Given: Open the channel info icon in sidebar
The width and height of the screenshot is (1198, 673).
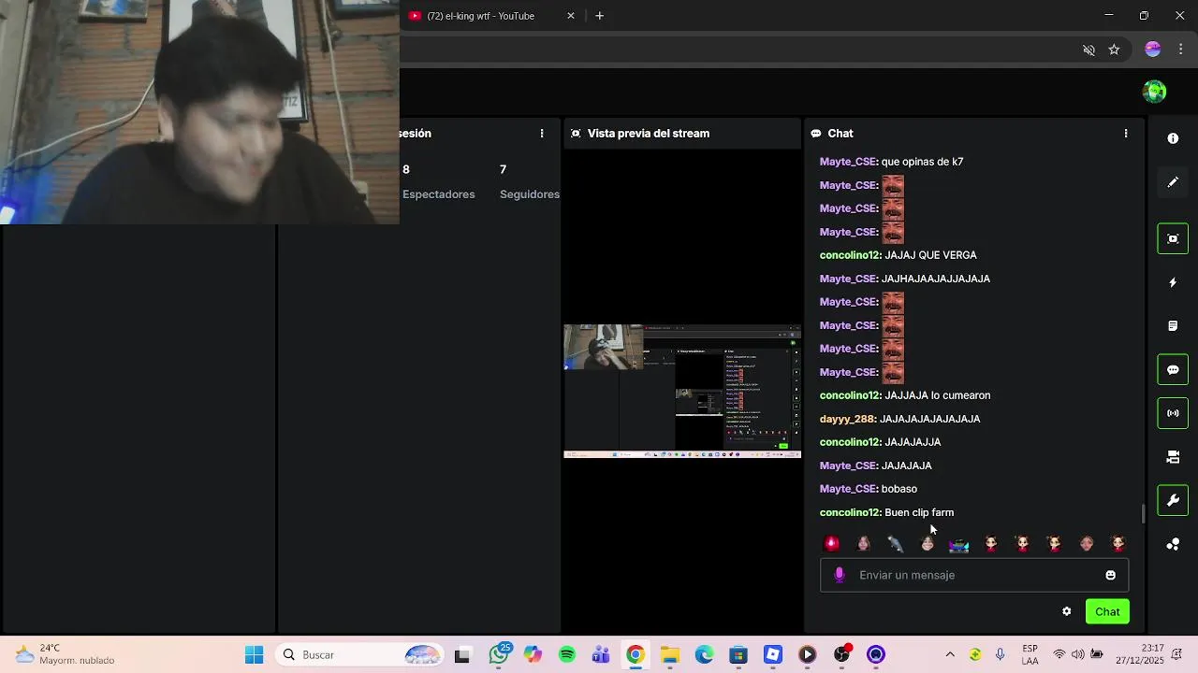Looking at the screenshot, I should pyautogui.click(x=1173, y=138).
